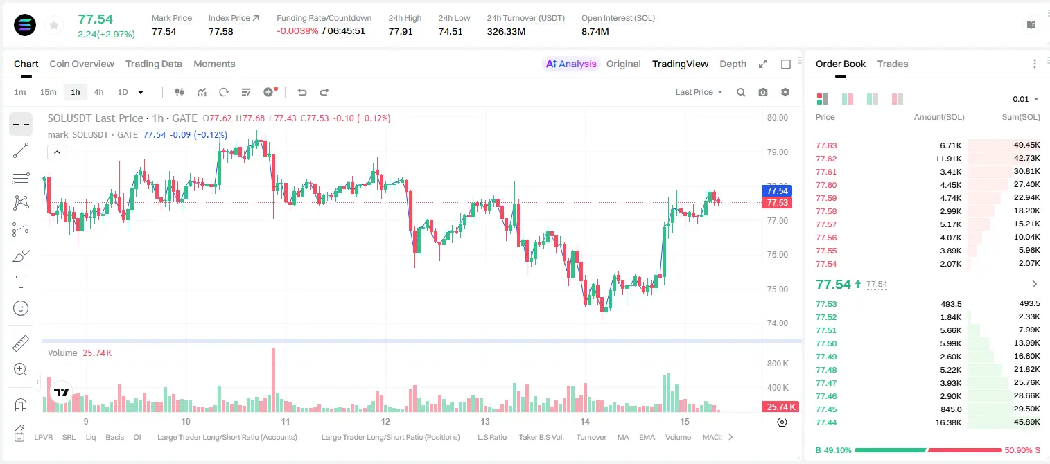Switch chart to Original mode

click(623, 64)
